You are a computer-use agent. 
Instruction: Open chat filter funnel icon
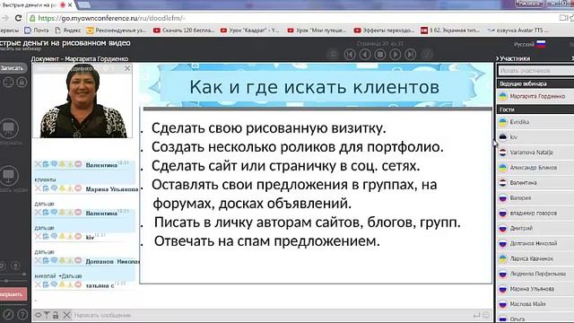pos(47,315)
